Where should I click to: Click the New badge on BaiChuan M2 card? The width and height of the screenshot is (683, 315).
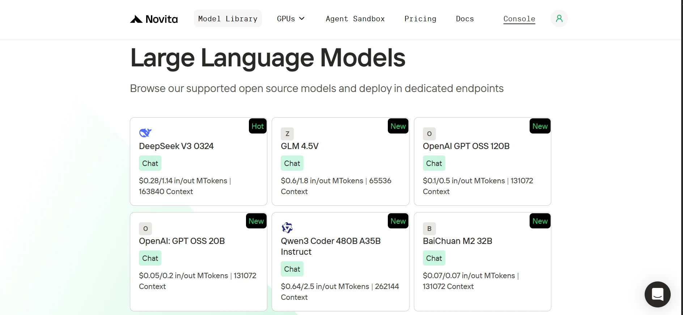click(x=540, y=221)
